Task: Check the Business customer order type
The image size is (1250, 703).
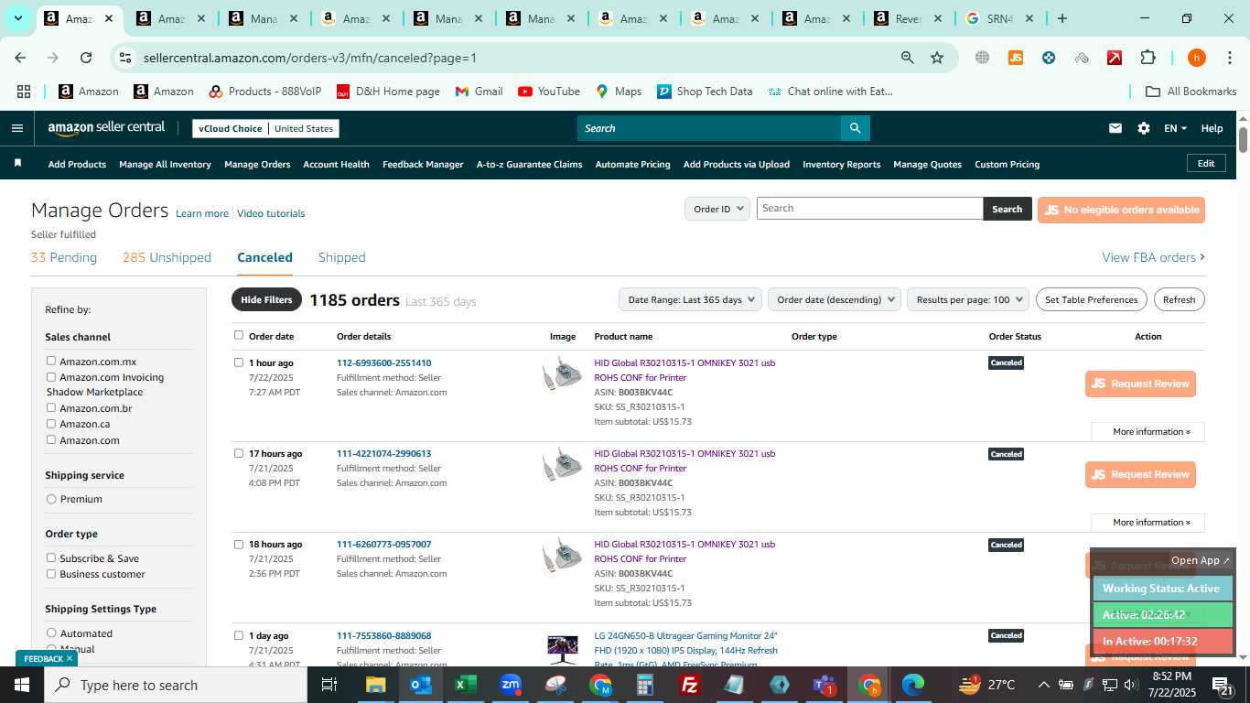Action: [x=51, y=573]
